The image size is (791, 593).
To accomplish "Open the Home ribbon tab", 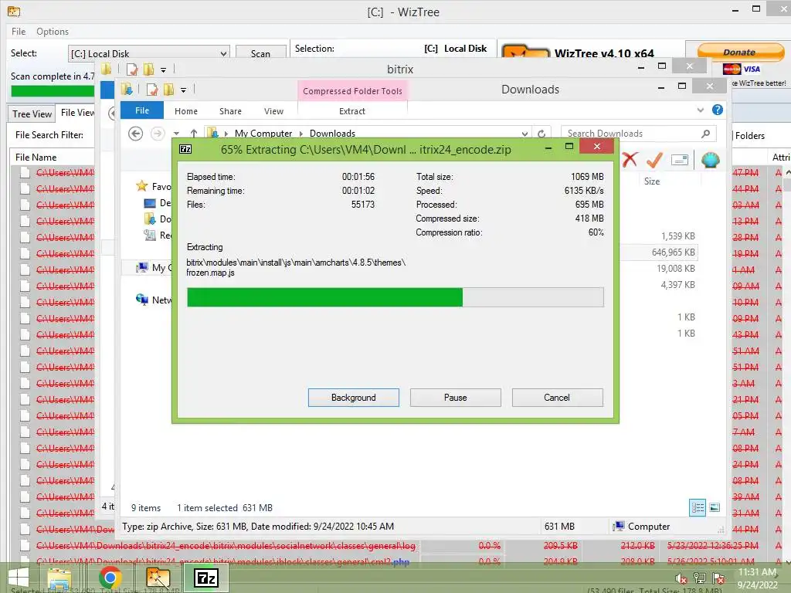I will 186,111.
